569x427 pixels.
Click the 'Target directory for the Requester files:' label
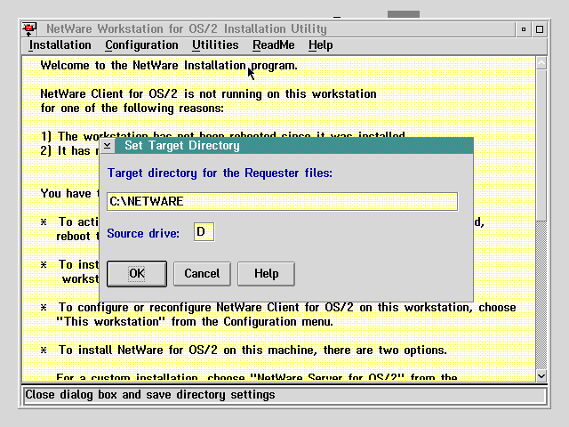point(220,173)
